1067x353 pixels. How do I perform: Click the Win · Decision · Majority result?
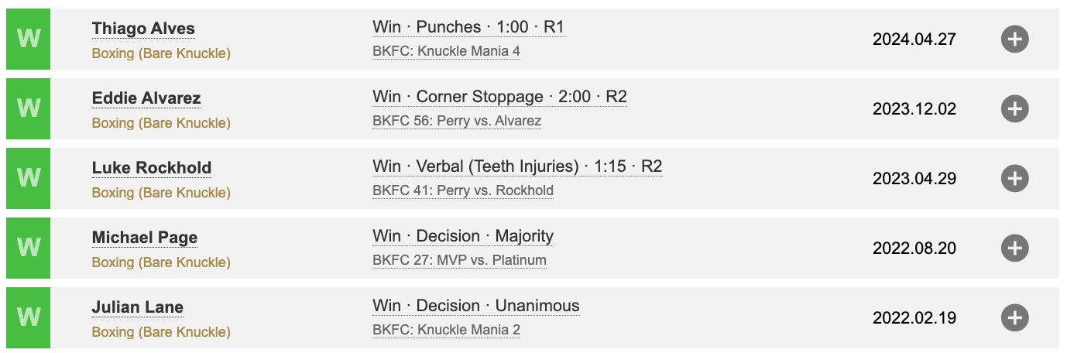[463, 236]
